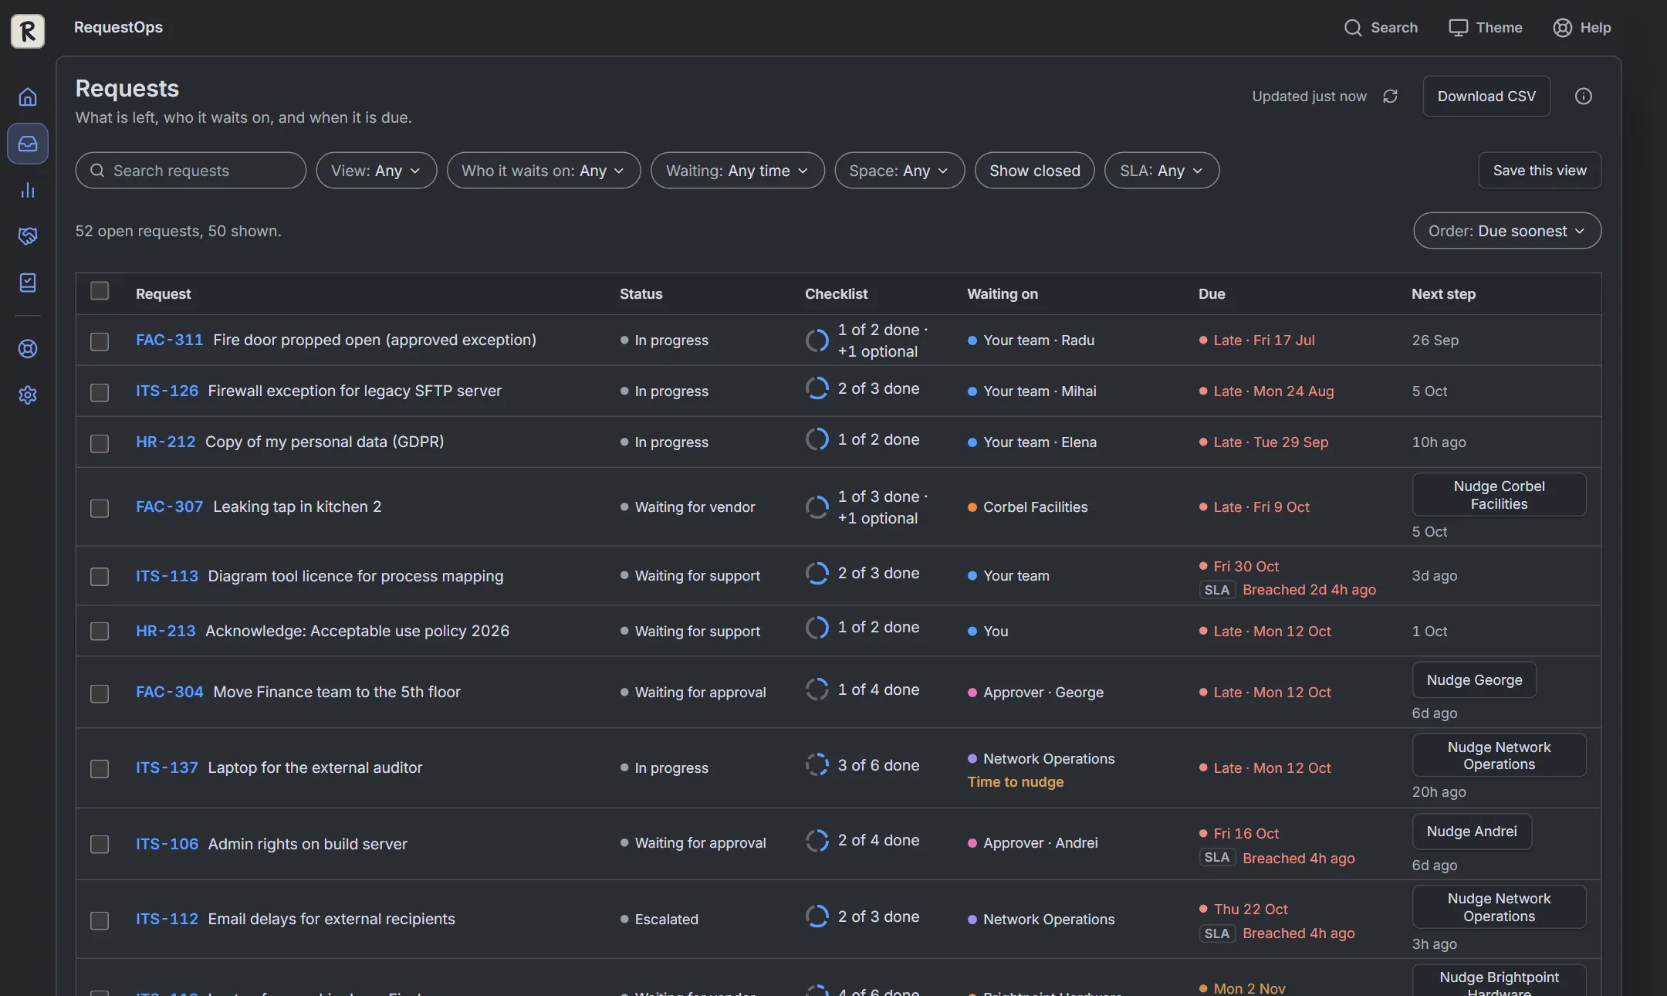
Task: Tick the checkbox for HR-212
Action: click(100, 443)
